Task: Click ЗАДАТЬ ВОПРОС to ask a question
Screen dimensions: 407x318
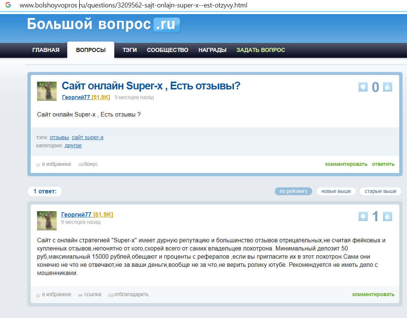Action: click(261, 50)
